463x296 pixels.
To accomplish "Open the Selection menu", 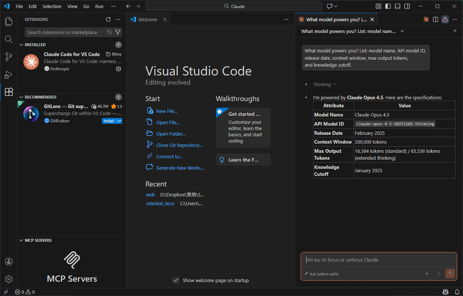I will pos(52,6).
